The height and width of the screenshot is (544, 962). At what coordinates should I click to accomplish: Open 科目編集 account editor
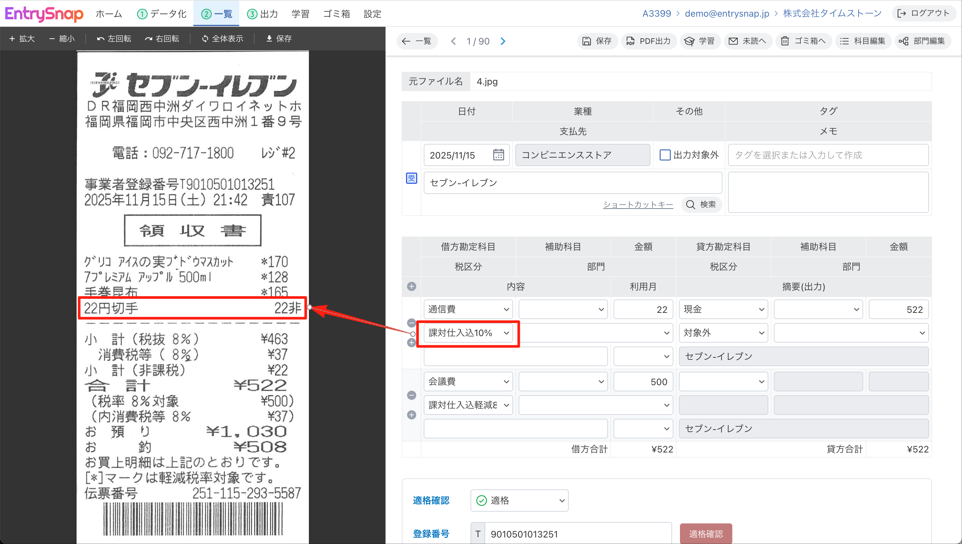863,41
